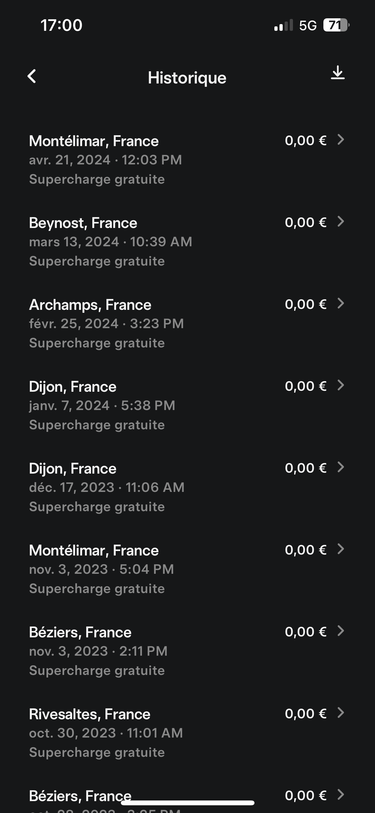375x813 pixels.
Task: Open chevron beside Rivesaltes October 30 charge
Action: [341, 713]
